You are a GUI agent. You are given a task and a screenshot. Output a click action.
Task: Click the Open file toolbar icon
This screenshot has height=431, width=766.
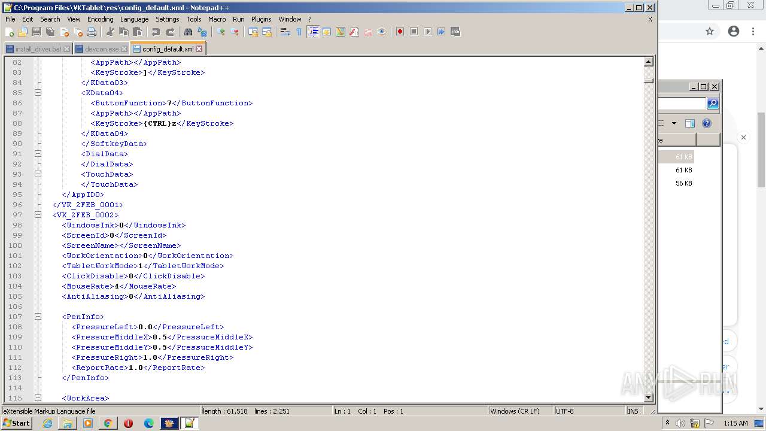click(23, 32)
